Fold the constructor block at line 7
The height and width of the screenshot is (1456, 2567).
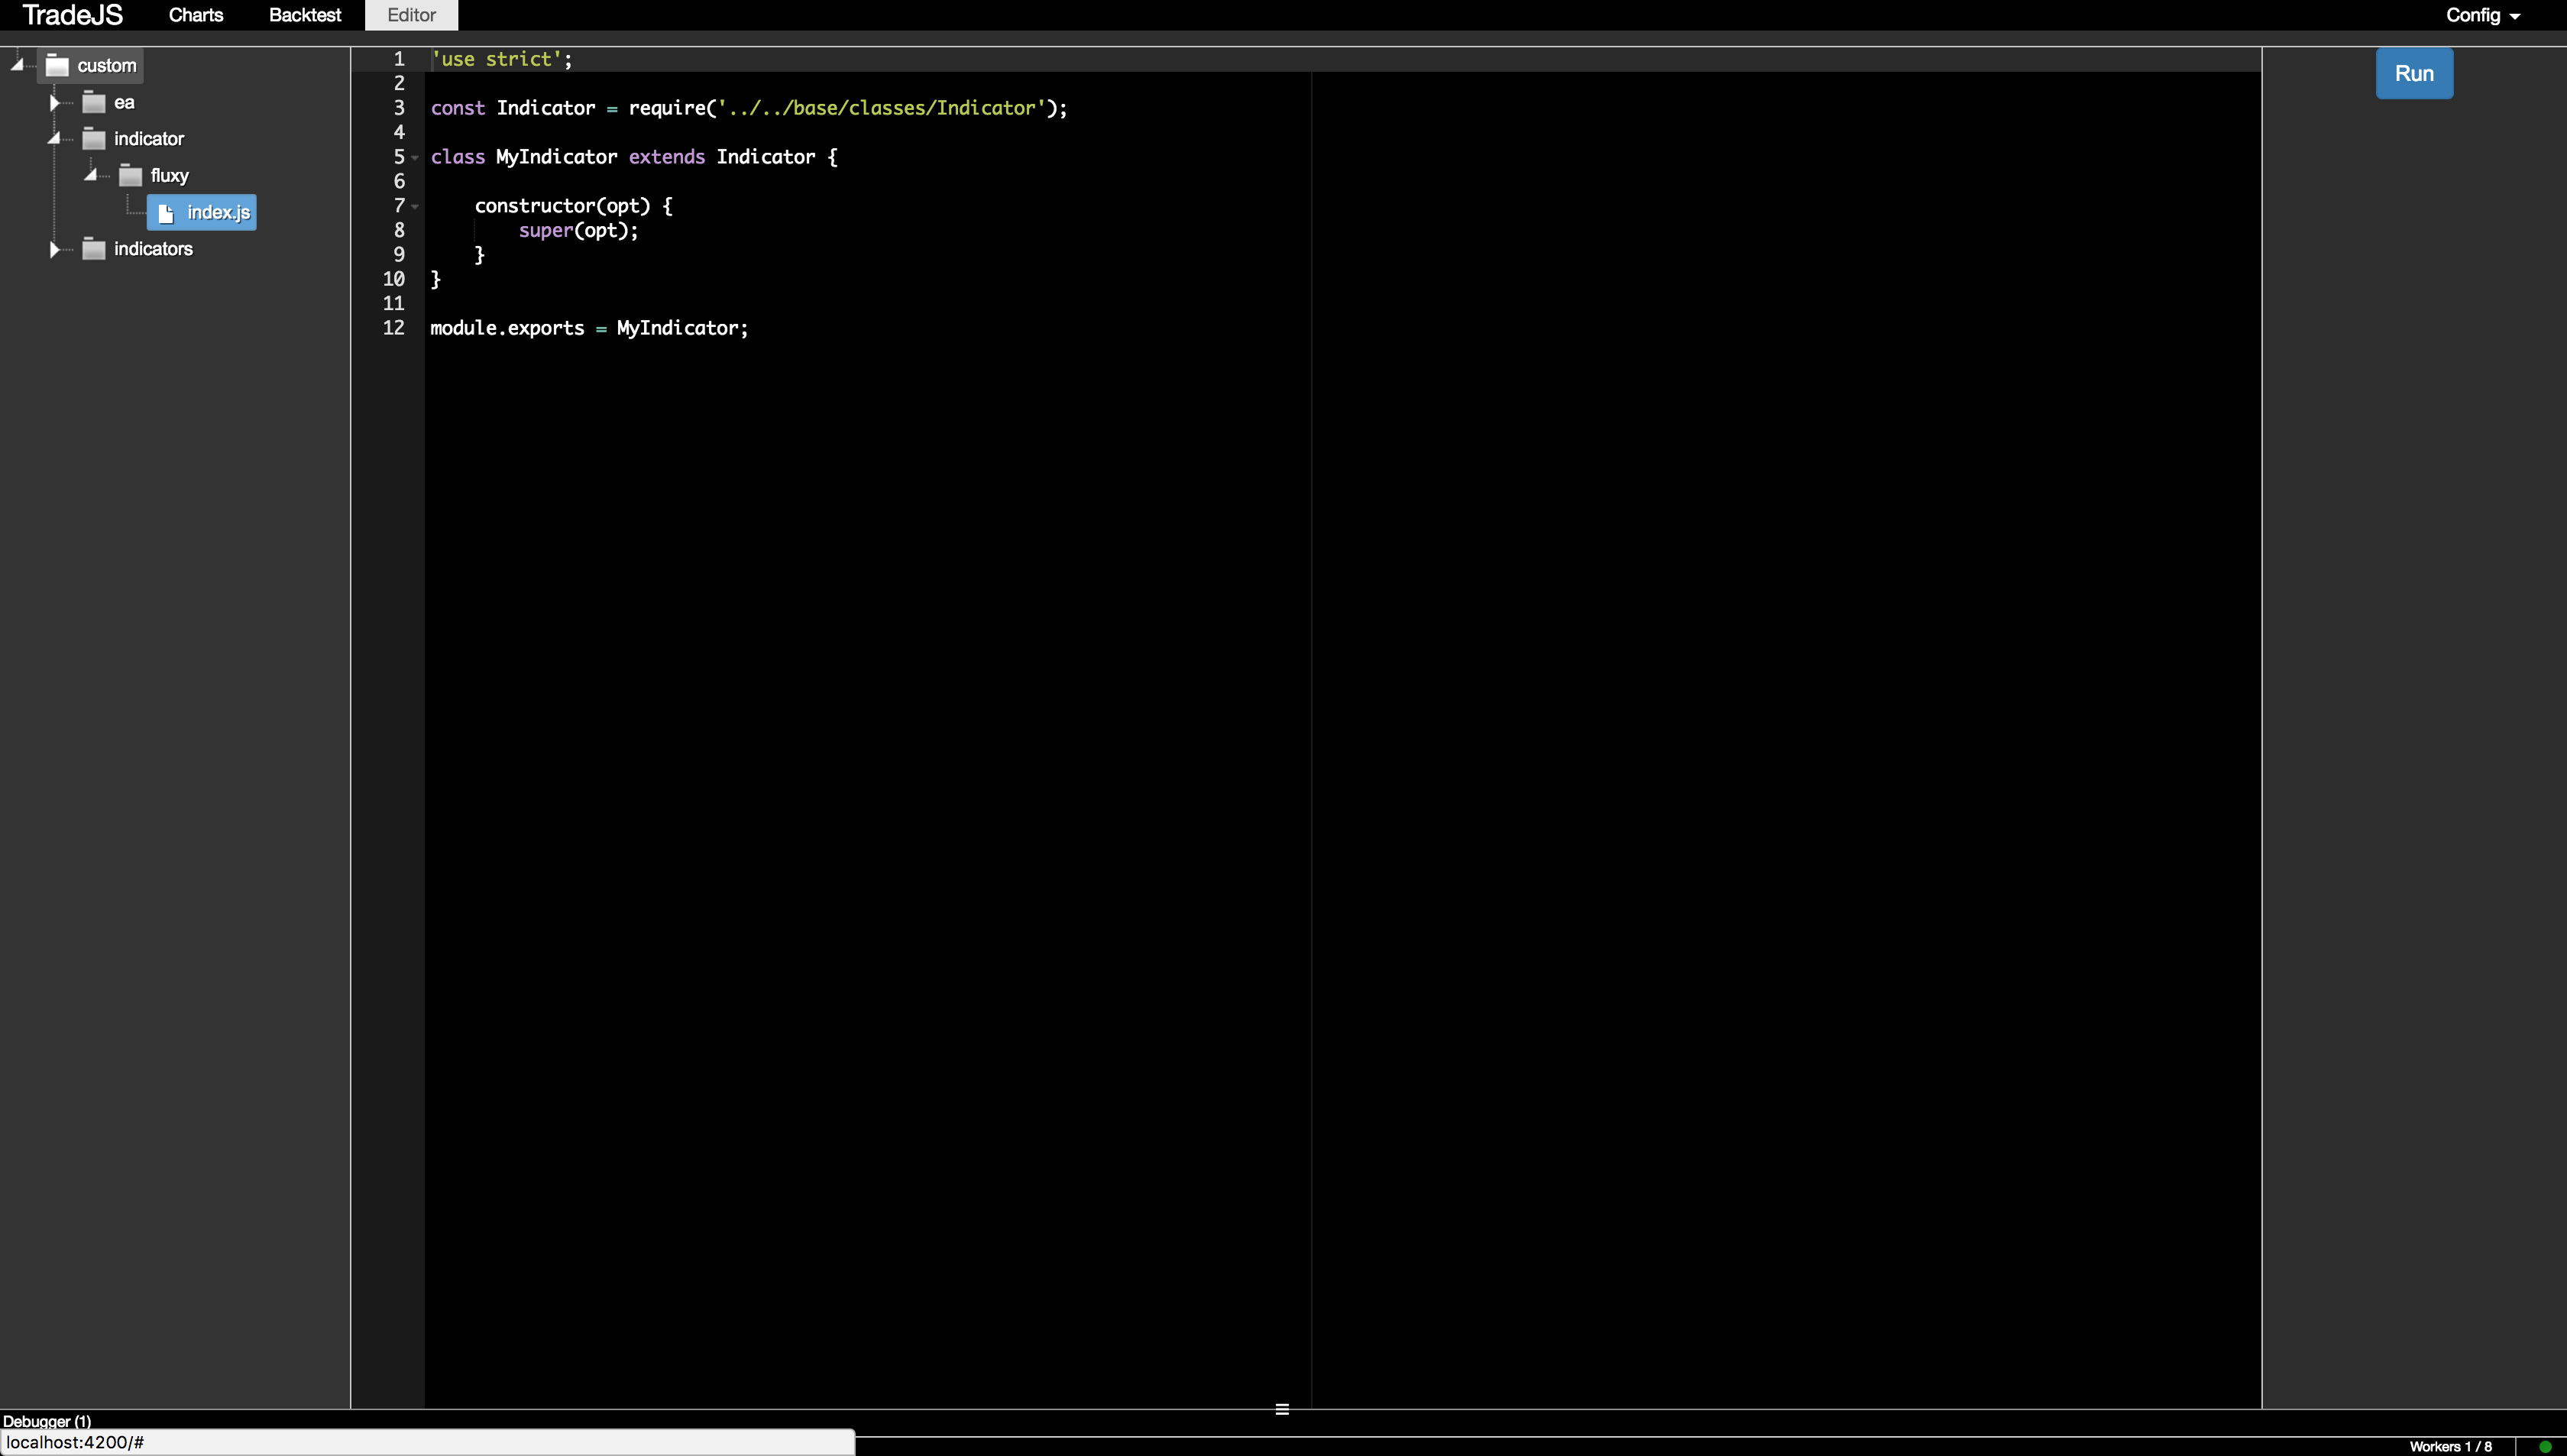[x=415, y=206]
